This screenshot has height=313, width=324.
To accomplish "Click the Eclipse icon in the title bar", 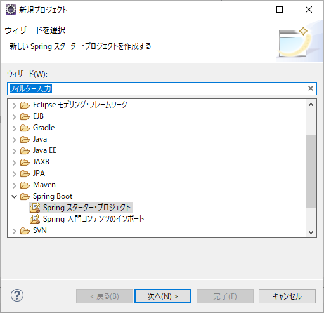I will (x=11, y=10).
